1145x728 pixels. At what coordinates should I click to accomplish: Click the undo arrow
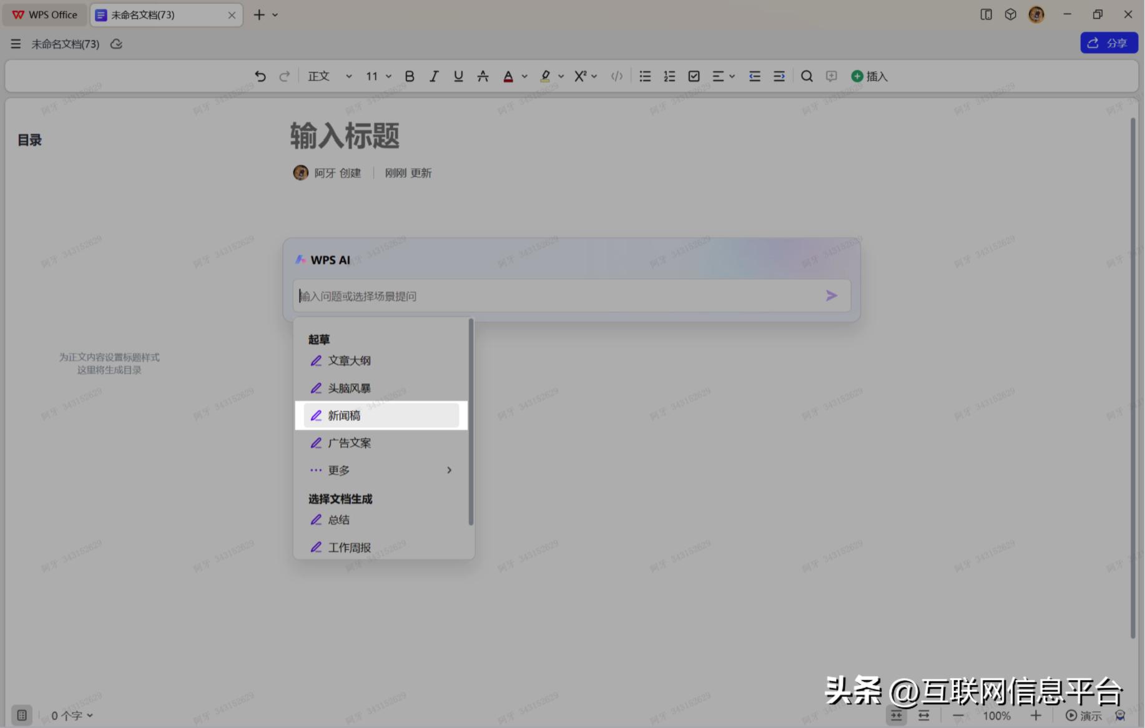(260, 76)
